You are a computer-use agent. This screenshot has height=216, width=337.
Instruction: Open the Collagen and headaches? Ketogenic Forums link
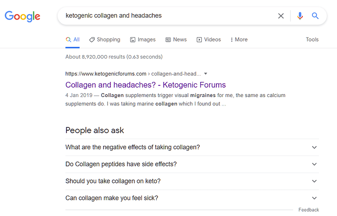146,85
